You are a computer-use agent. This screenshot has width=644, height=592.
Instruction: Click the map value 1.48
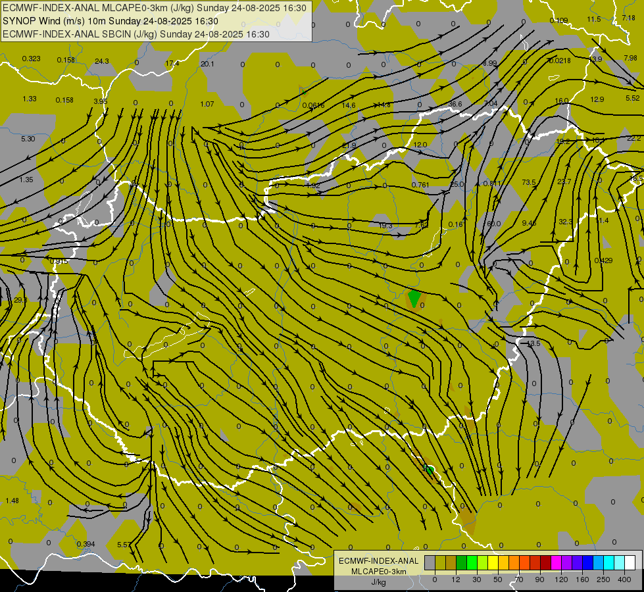[12, 501]
